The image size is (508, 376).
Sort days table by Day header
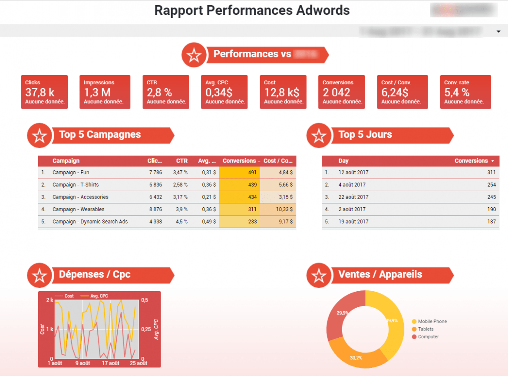pyautogui.click(x=343, y=161)
